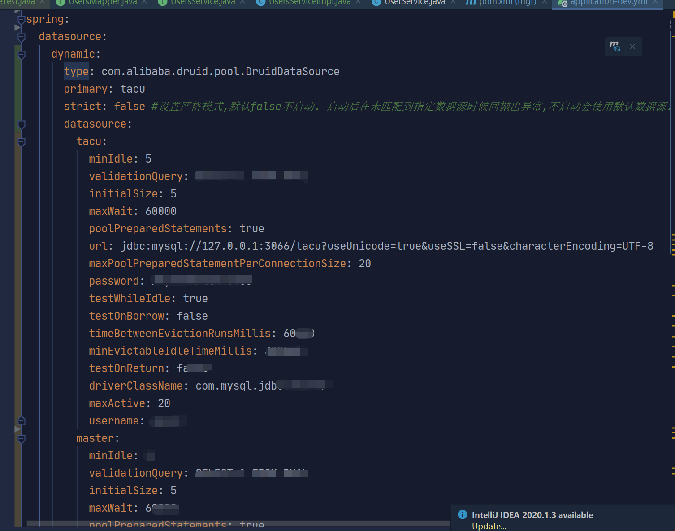Viewport: 675px width, 531px height.
Task: Dismiss the Maven reload widget with its X
Action: (632, 46)
